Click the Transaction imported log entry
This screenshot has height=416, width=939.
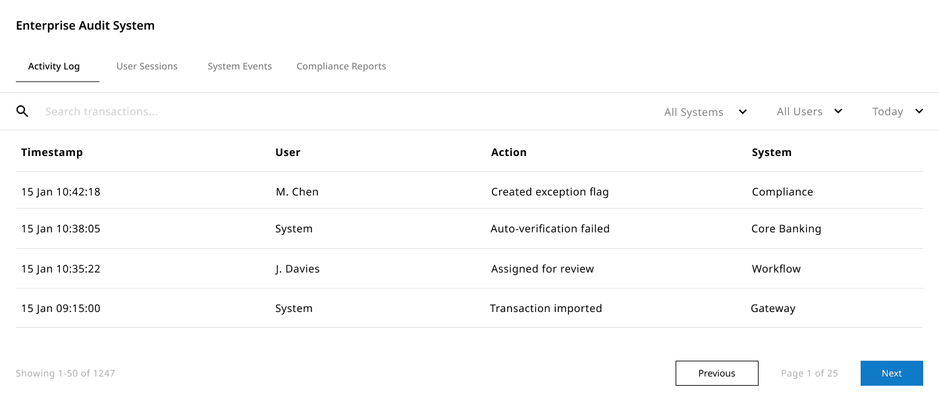click(x=546, y=308)
